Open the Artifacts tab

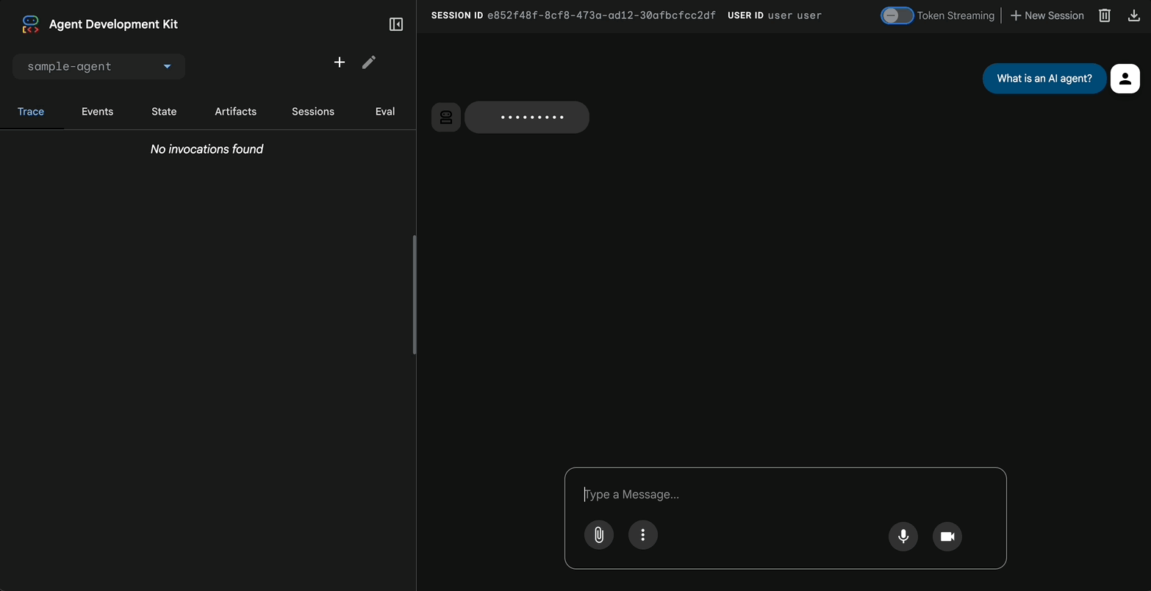point(236,112)
